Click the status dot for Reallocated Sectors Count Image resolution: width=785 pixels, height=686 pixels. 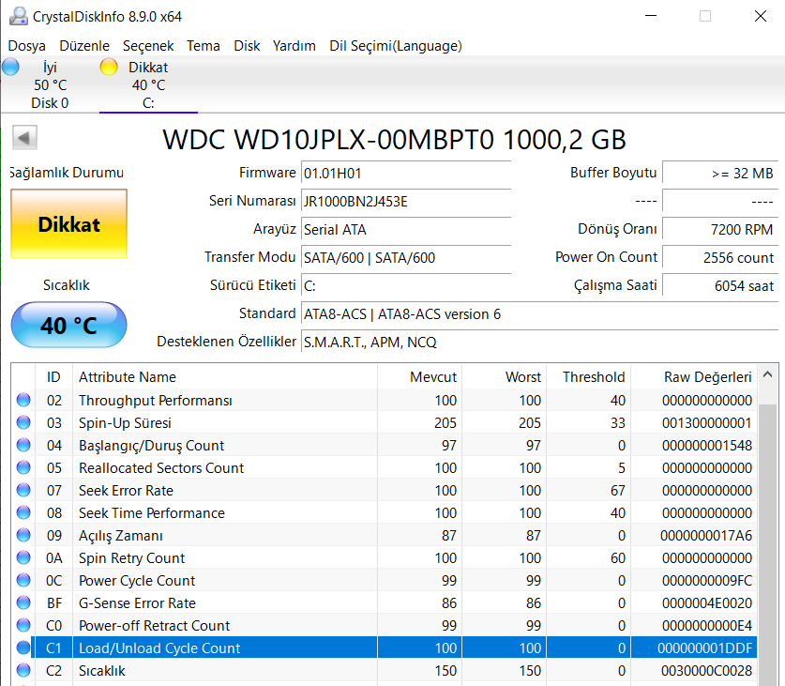(23, 468)
